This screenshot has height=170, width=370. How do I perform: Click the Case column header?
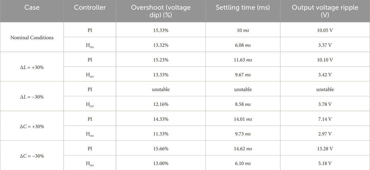pyautogui.click(x=31, y=8)
